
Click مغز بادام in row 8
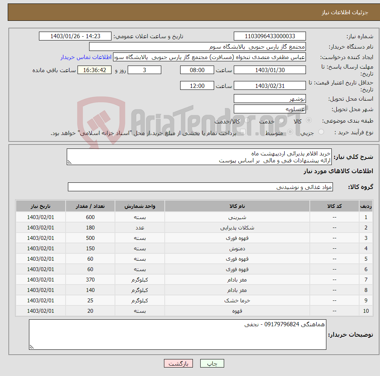point(237,290)
